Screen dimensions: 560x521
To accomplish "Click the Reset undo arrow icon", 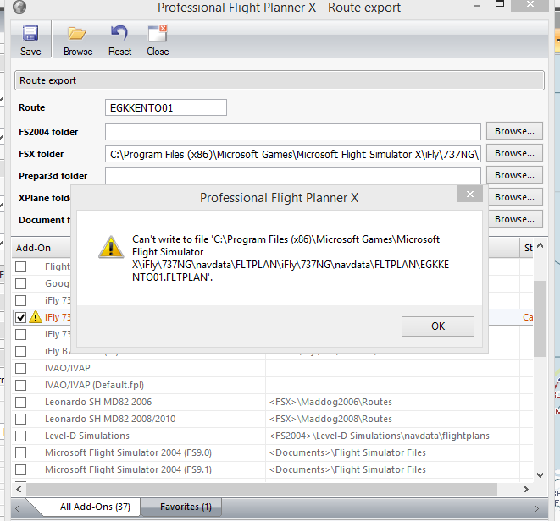I will point(119,32).
